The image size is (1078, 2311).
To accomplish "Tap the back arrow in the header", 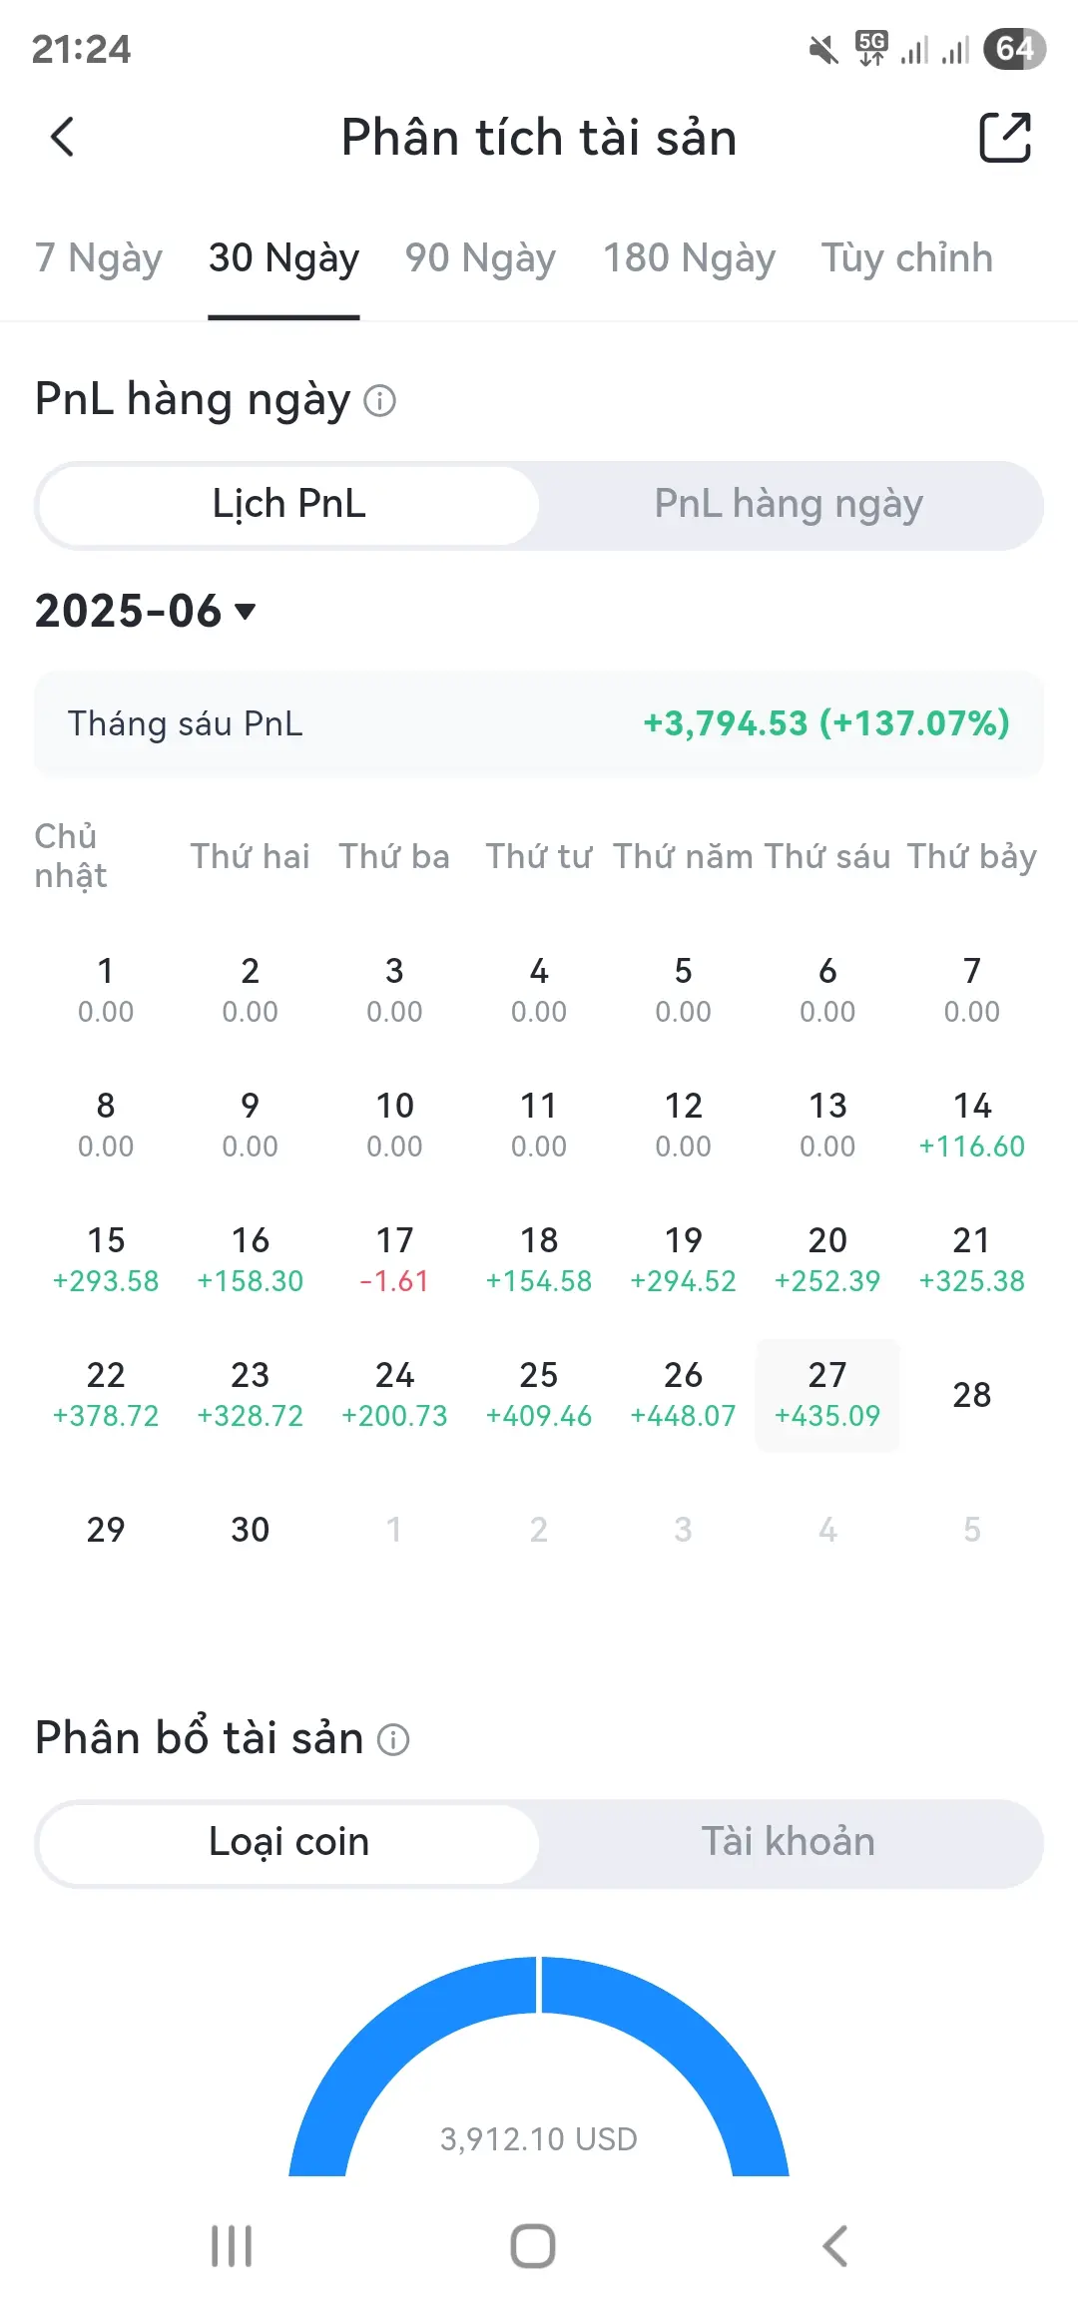I will 63,138.
